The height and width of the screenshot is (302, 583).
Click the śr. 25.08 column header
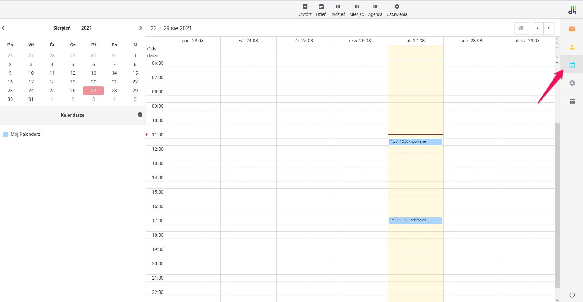(304, 41)
